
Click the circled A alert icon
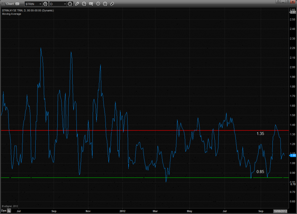[x=105, y=4]
